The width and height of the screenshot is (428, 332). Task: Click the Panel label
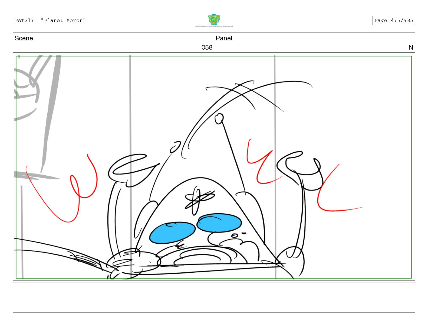click(224, 38)
